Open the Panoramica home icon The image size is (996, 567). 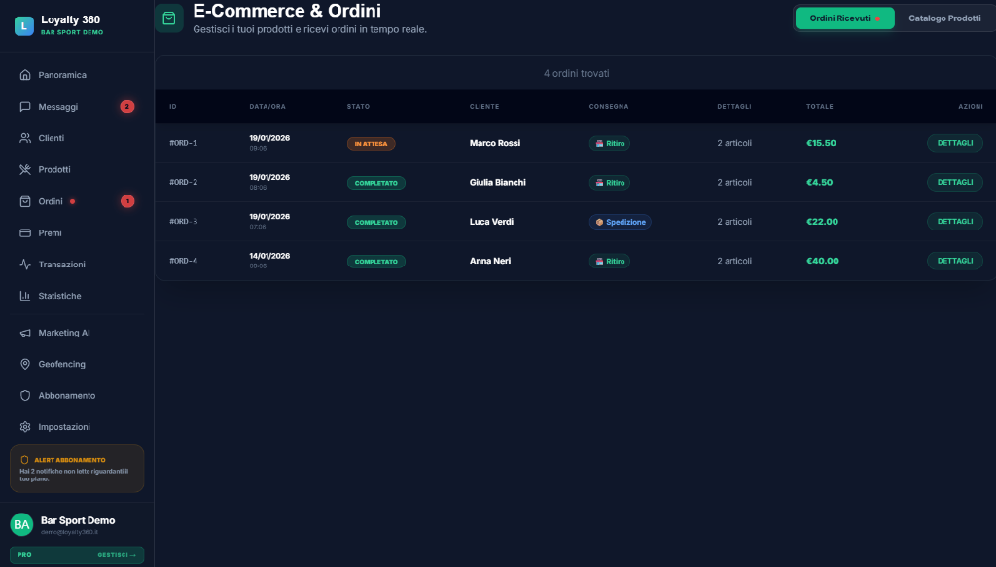[x=23, y=75]
